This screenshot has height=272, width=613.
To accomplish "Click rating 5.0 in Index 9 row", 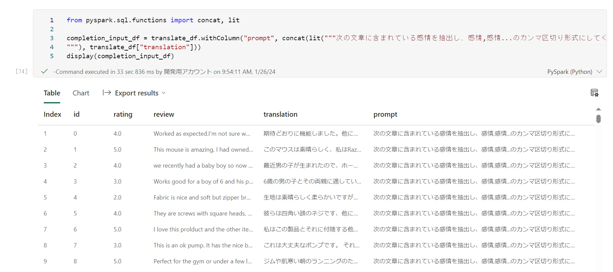I will point(117,261).
